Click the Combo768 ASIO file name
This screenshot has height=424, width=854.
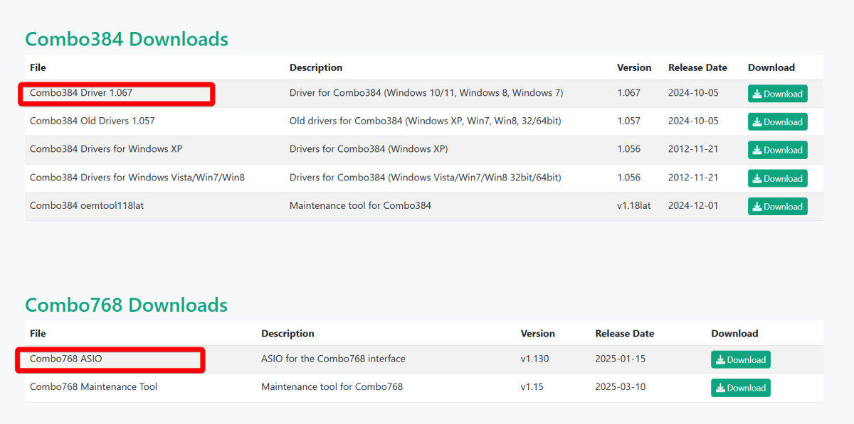coord(66,359)
